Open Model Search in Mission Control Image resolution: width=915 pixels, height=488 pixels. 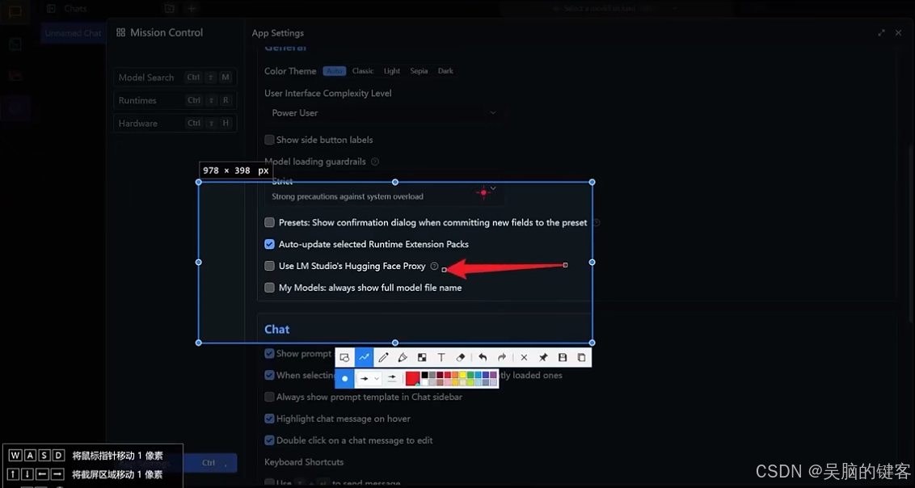[x=175, y=78]
